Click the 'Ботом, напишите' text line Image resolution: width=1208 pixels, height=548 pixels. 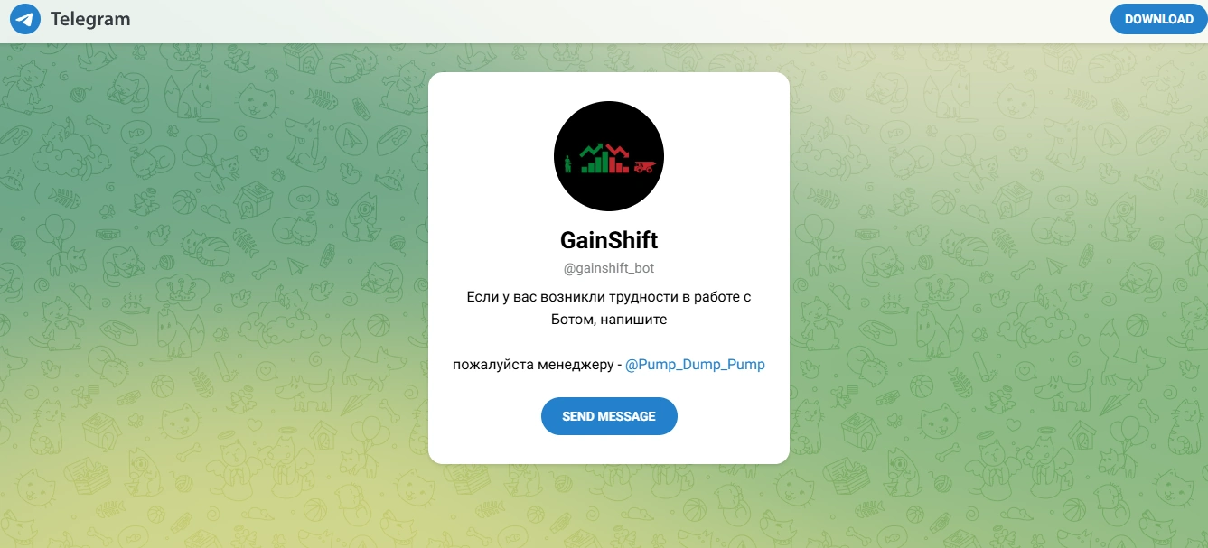coord(609,320)
